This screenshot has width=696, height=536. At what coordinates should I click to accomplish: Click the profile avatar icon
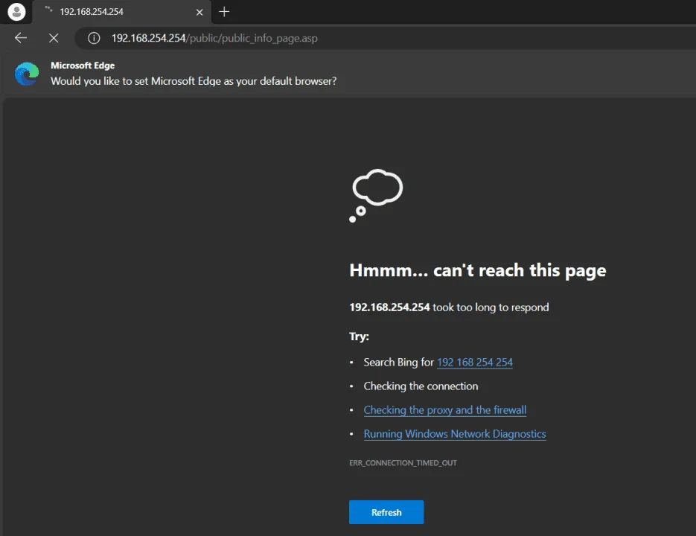point(16,12)
